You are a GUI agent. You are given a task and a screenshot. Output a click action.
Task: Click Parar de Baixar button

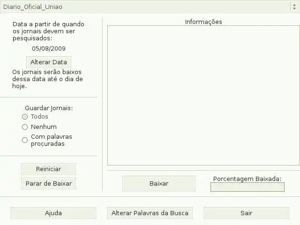[49, 183]
